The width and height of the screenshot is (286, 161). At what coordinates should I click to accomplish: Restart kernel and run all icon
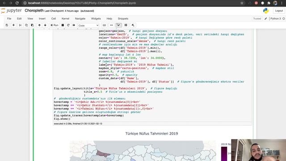point(74,25)
